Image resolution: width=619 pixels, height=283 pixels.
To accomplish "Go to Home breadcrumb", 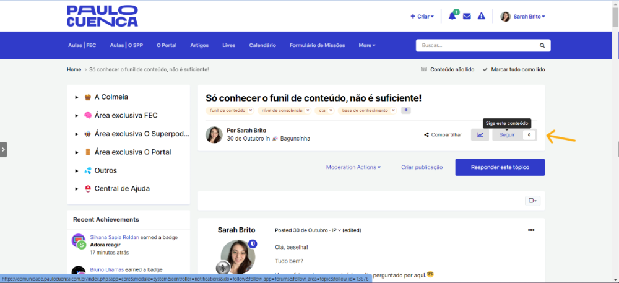I will coord(74,69).
